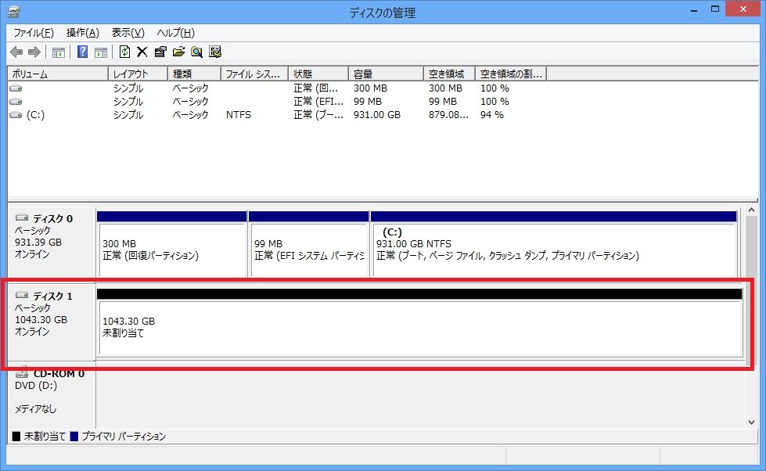
Task: Click the scrollbar down arrow in disk pane
Action: [751, 422]
